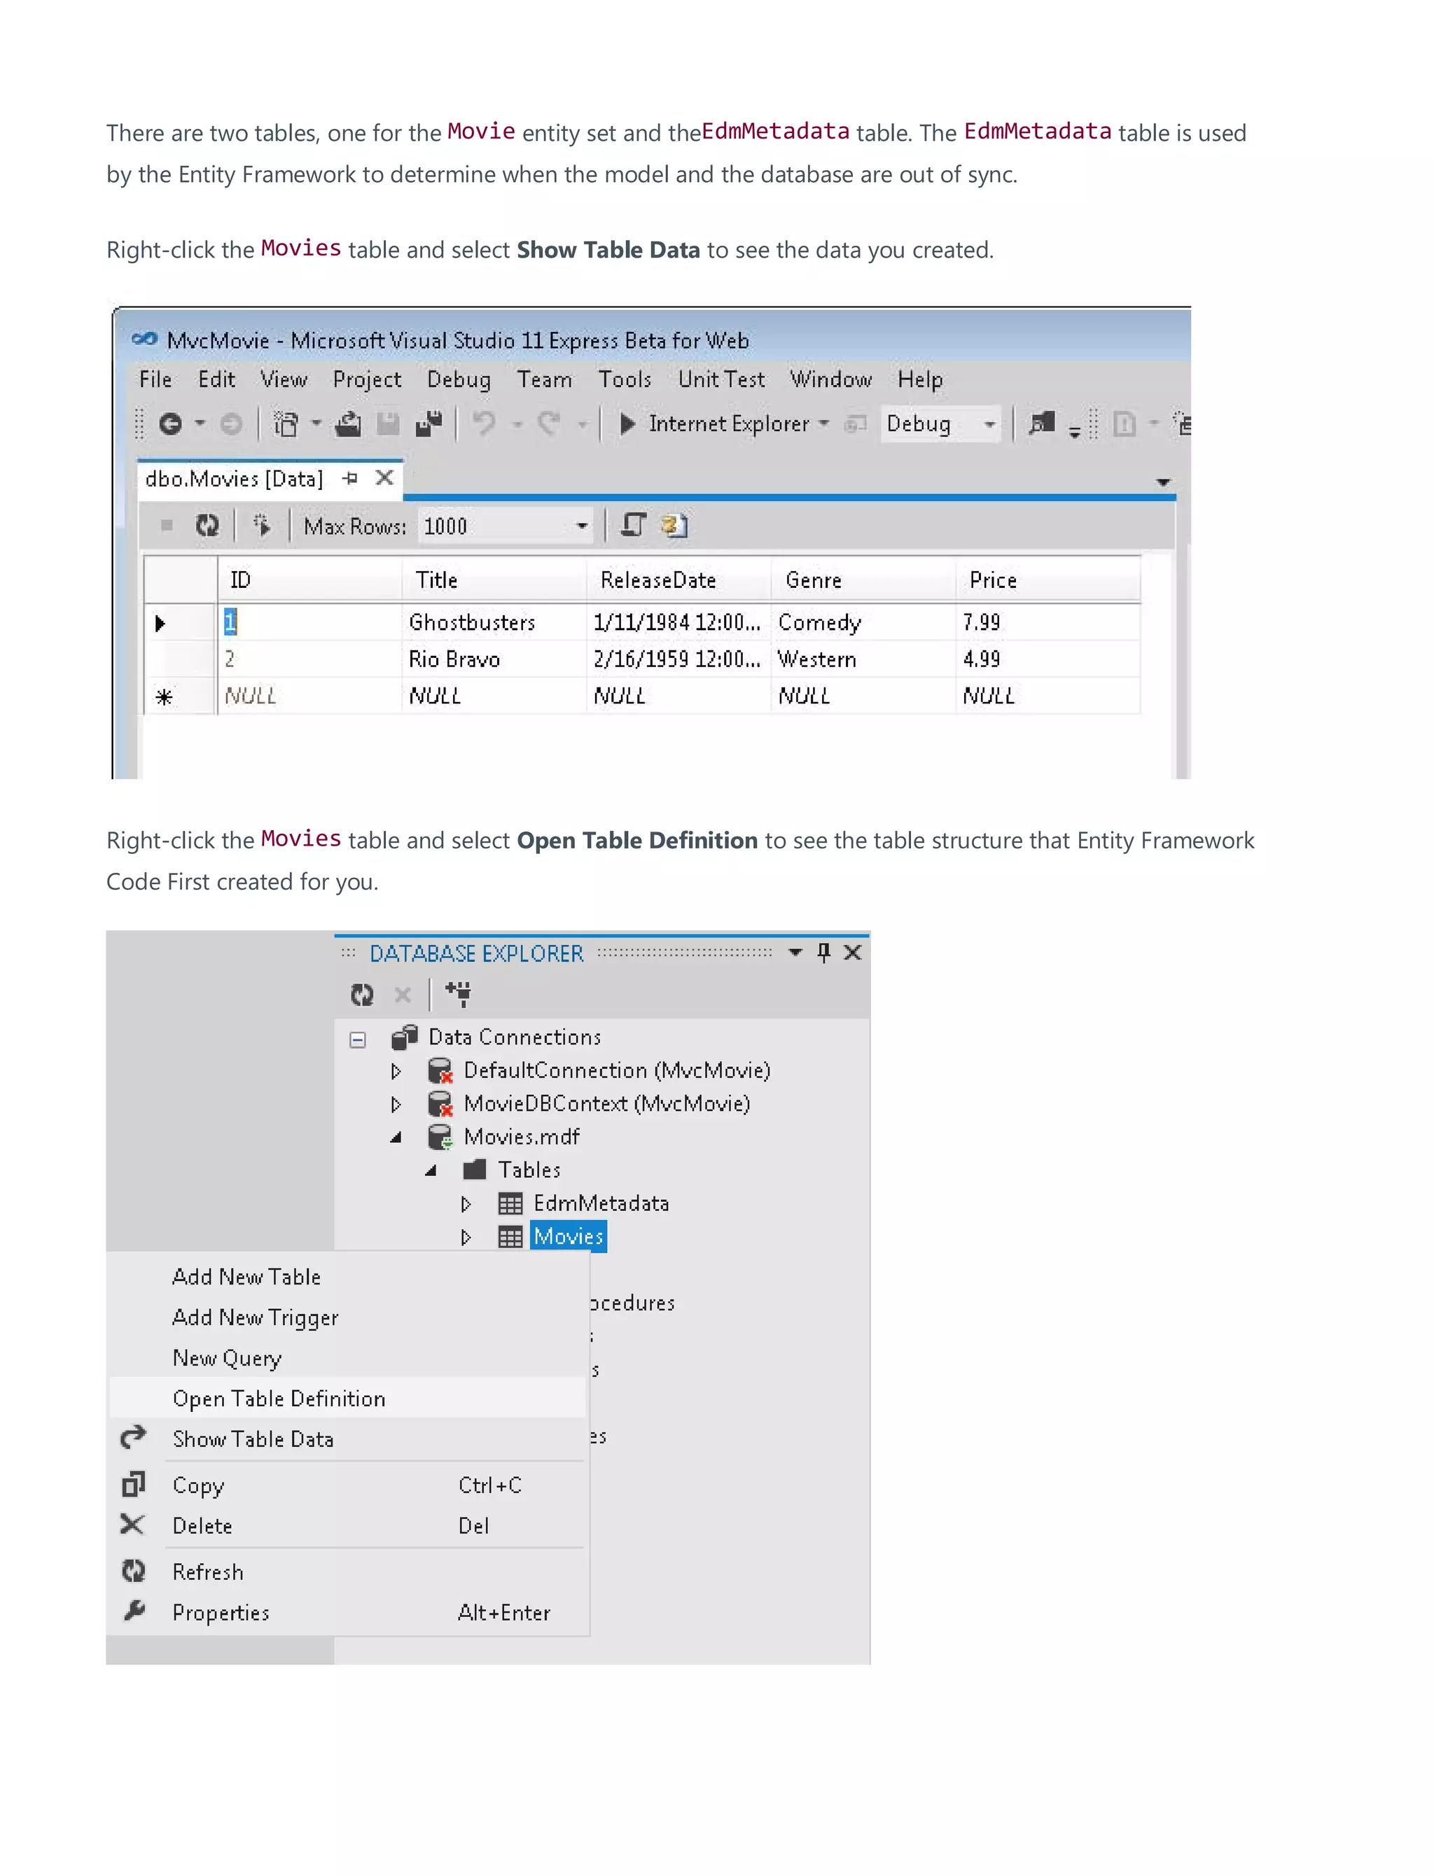The height and width of the screenshot is (1876, 1434).
Task: Click the Save All toolbar icon
Action: (429, 424)
